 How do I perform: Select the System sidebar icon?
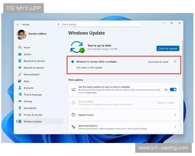[x=20, y=54]
